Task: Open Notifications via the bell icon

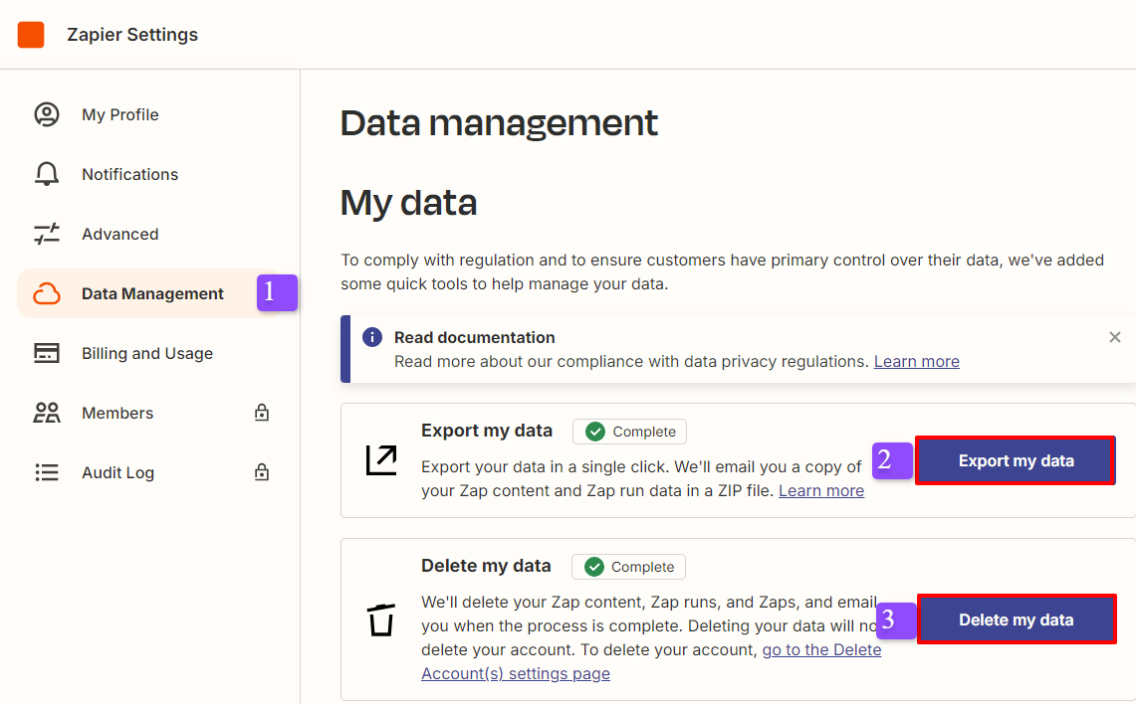Action: (x=47, y=174)
